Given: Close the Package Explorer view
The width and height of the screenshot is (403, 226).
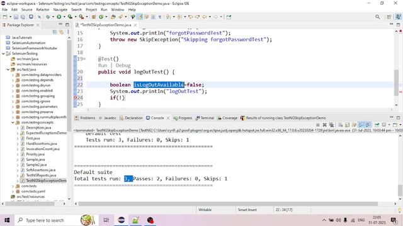Looking at the screenshot, I should tap(38, 25).
